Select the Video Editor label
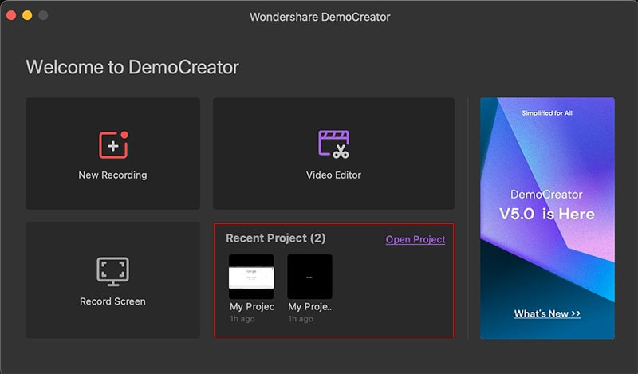The height and width of the screenshot is (374, 638). [333, 175]
